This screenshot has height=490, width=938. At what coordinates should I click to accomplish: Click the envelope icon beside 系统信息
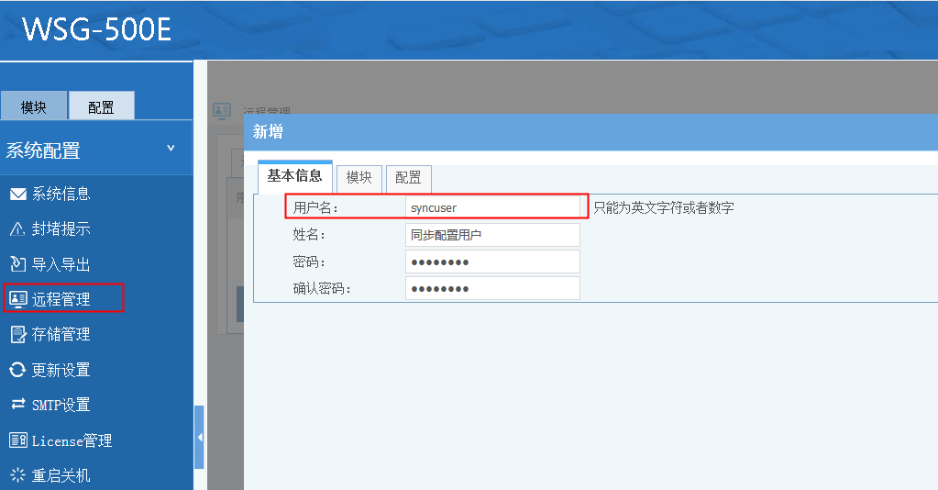click(x=17, y=195)
